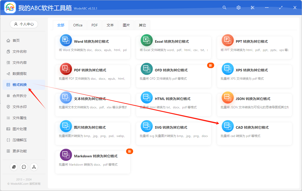Open the Word conversion icon
The height and width of the screenshot is (191, 302).
point(66,40)
